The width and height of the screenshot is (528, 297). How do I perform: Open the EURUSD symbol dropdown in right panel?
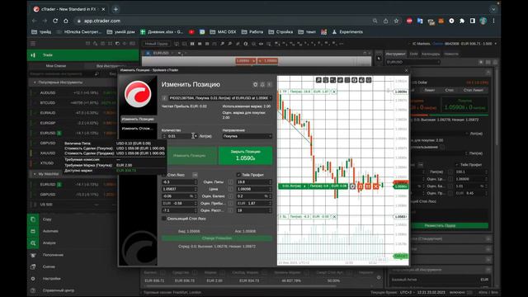coord(413,62)
